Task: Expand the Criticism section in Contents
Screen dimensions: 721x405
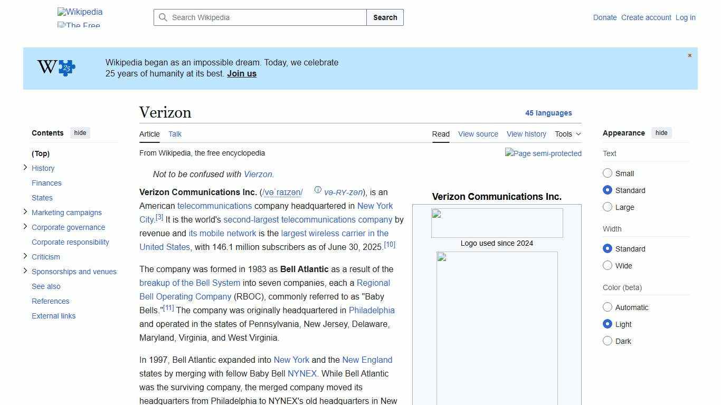Action: pyautogui.click(x=25, y=256)
